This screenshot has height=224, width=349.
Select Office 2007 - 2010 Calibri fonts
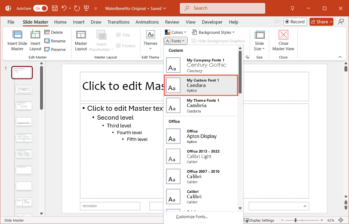click(201, 176)
